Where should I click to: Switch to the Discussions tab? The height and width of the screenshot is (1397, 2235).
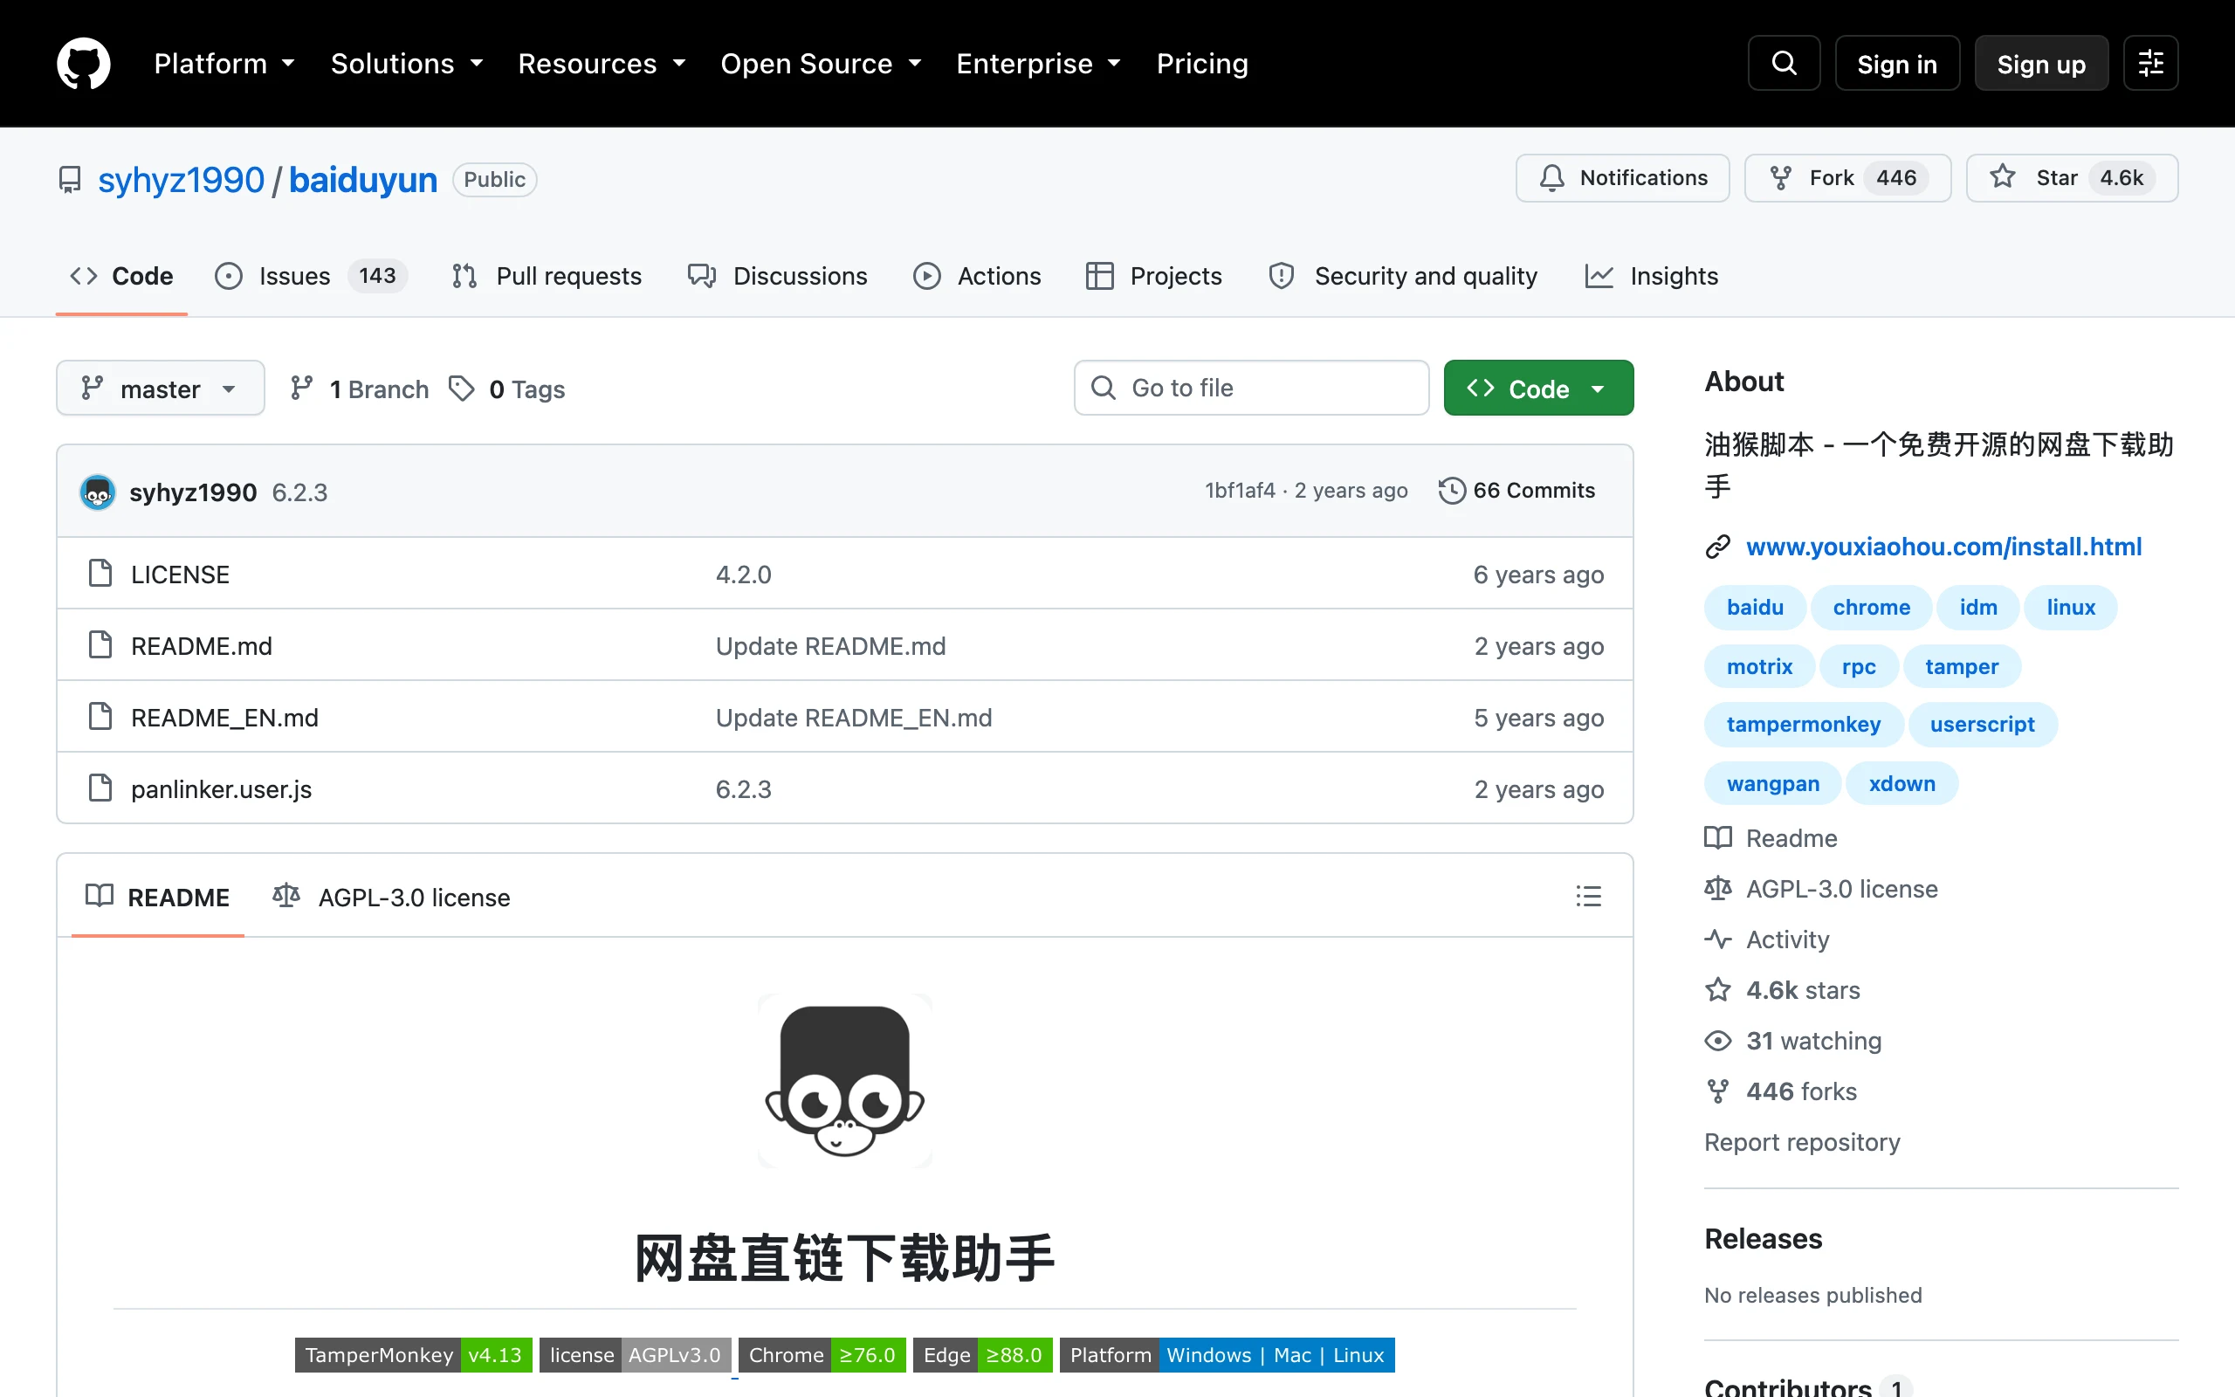point(778,276)
